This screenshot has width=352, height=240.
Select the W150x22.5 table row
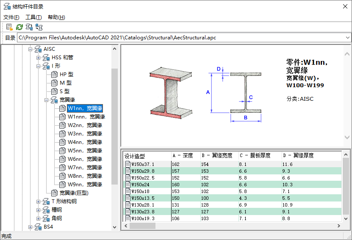tap(232, 178)
